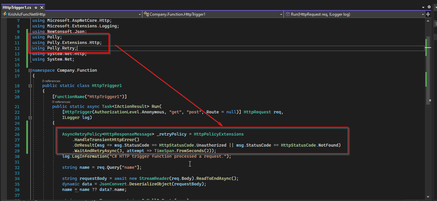Viewport: 437px width, 201px height.
Task: Click HttpStatusCode.NotFound on line 28
Action: click(310, 145)
